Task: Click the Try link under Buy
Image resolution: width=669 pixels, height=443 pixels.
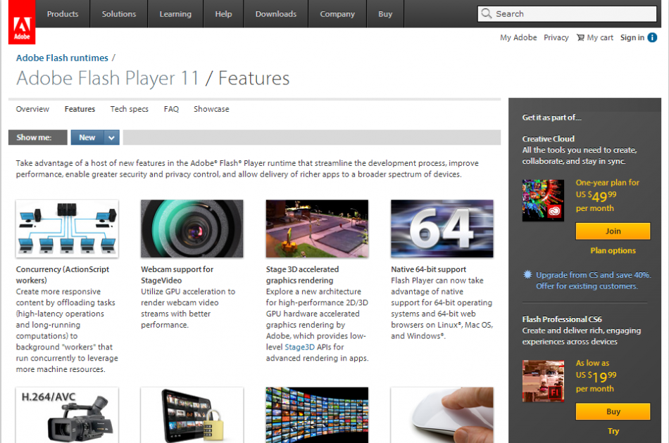Action: 613,431
